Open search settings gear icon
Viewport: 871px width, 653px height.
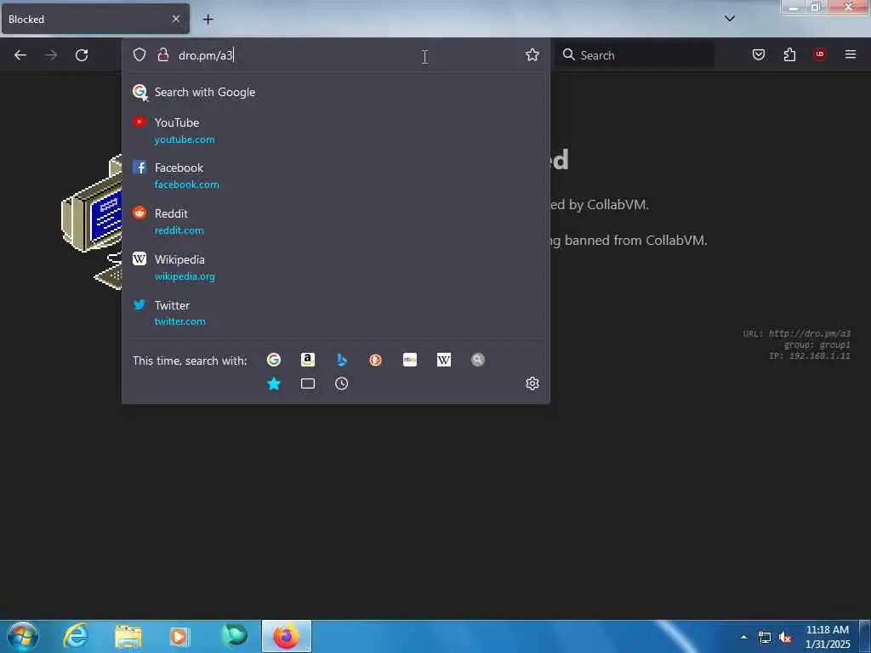(532, 383)
